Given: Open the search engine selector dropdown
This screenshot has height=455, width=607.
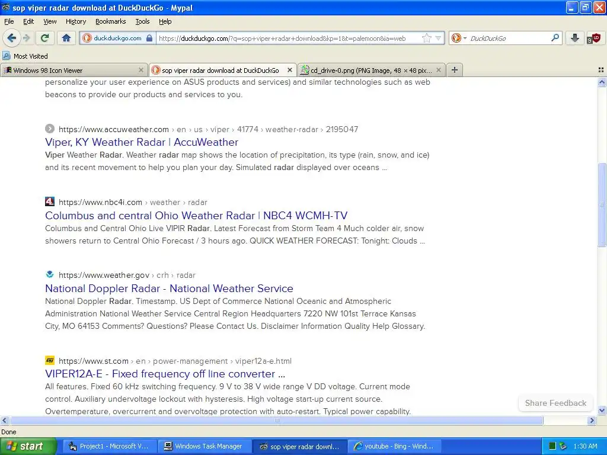Looking at the screenshot, I should (459, 38).
